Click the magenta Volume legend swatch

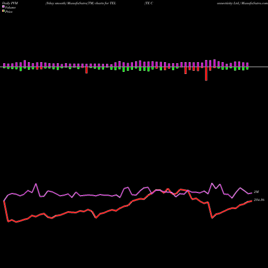coord(3,6)
